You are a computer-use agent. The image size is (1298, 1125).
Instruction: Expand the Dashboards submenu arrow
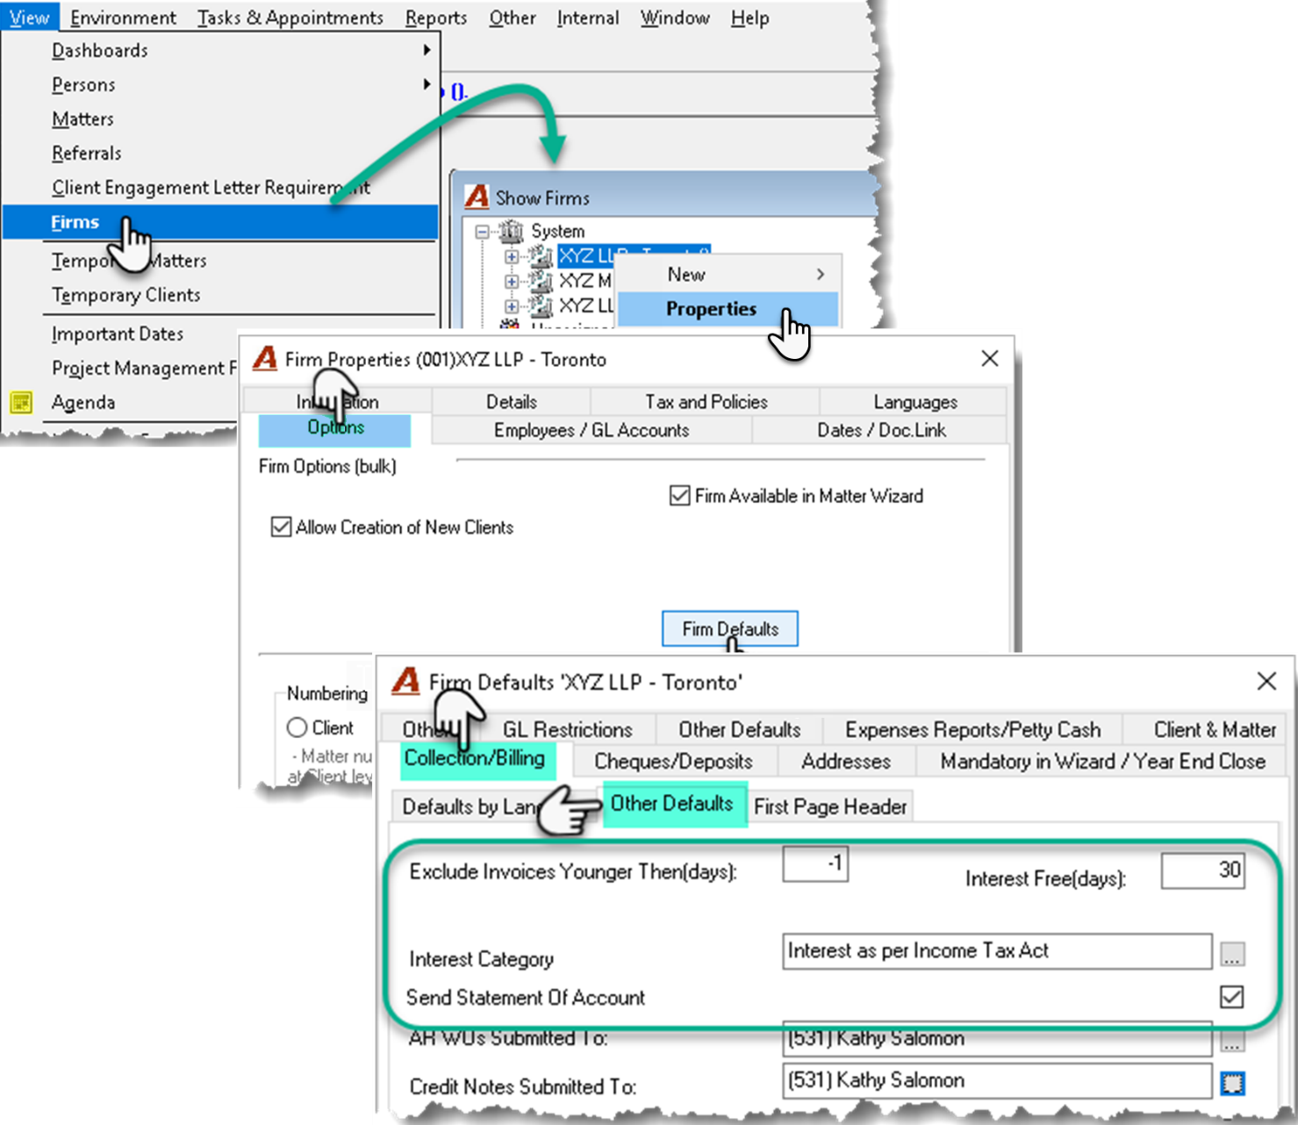coord(427,50)
